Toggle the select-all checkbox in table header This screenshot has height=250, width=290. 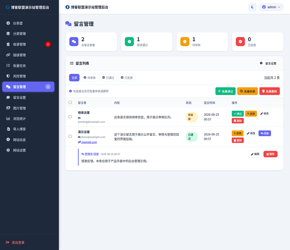coord(70,103)
